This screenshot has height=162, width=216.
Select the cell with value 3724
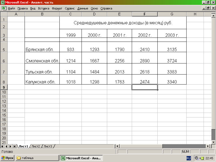[172, 58]
